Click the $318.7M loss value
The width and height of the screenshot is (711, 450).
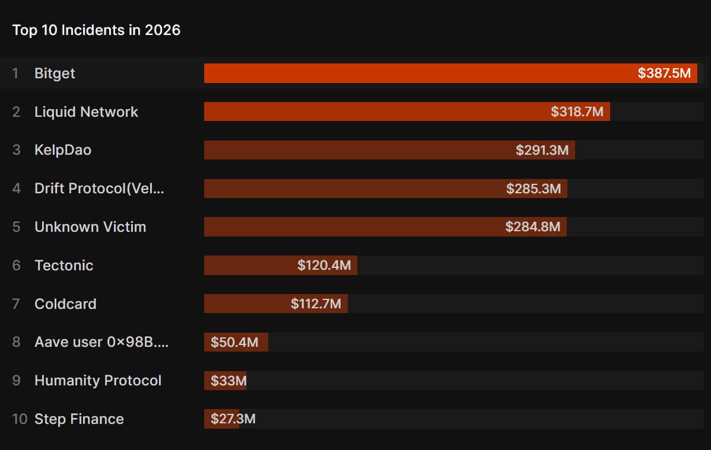tap(577, 111)
